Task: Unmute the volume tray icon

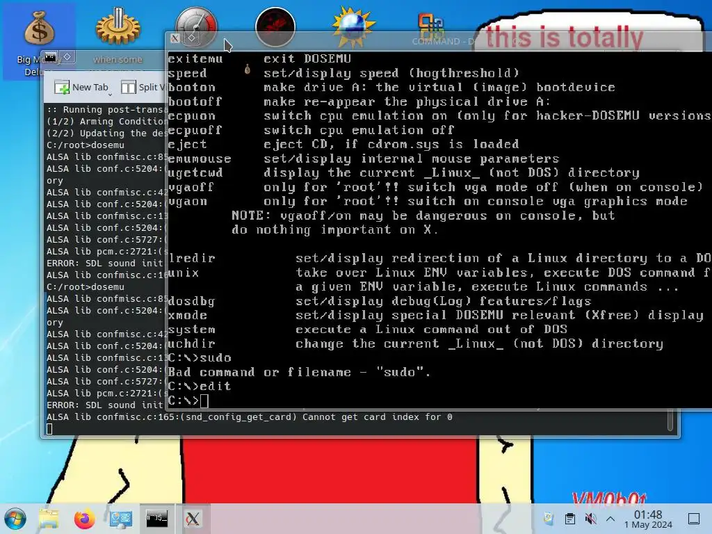Action: (x=591, y=519)
